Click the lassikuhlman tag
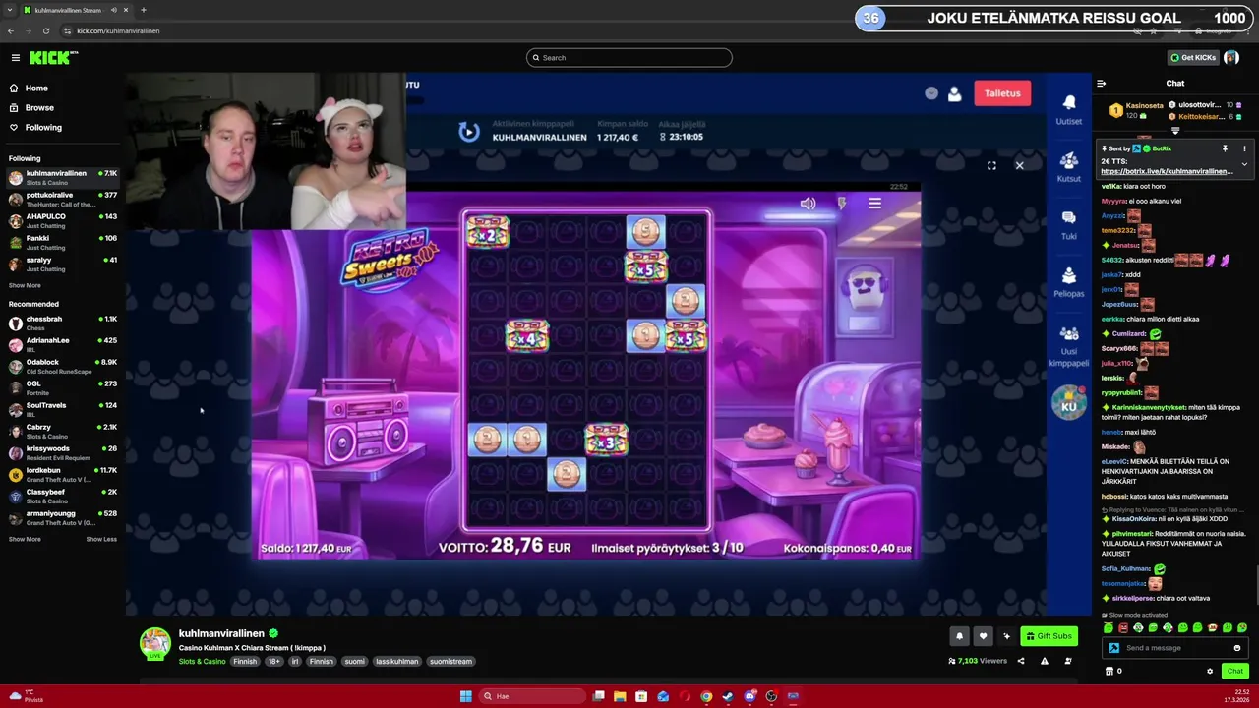 (396, 661)
